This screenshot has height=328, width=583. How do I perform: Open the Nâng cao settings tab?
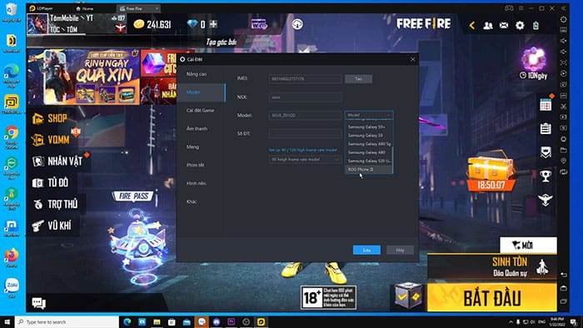(x=197, y=74)
